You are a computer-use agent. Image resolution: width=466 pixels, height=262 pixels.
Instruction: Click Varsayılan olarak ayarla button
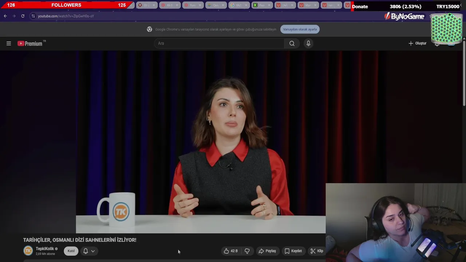point(300,29)
